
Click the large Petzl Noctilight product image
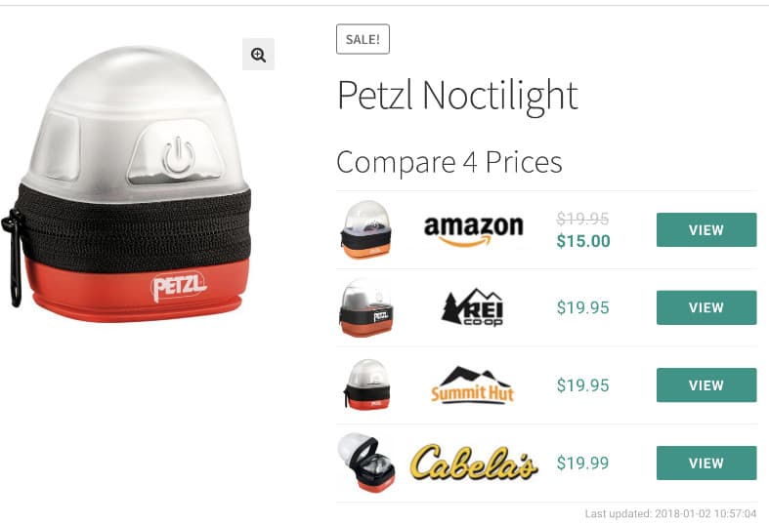[x=126, y=183]
